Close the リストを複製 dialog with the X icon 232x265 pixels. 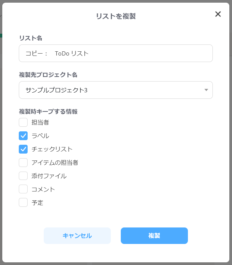[x=218, y=14]
